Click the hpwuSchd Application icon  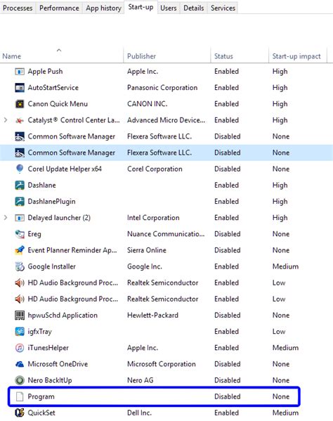pyautogui.click(x=20, y=315)
